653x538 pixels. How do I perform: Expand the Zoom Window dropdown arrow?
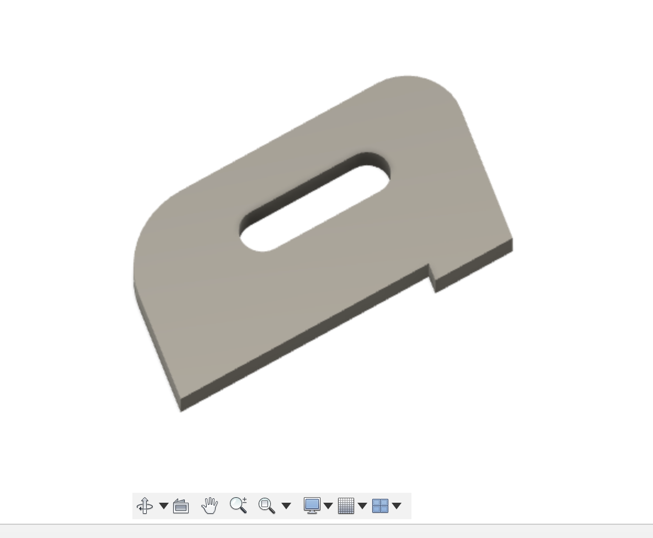click(286, 506)
